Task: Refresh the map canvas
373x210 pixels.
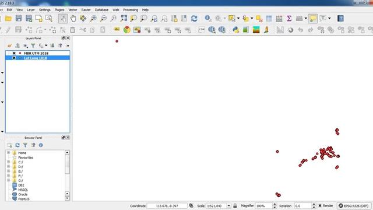Action: click(x=194, y=19)
